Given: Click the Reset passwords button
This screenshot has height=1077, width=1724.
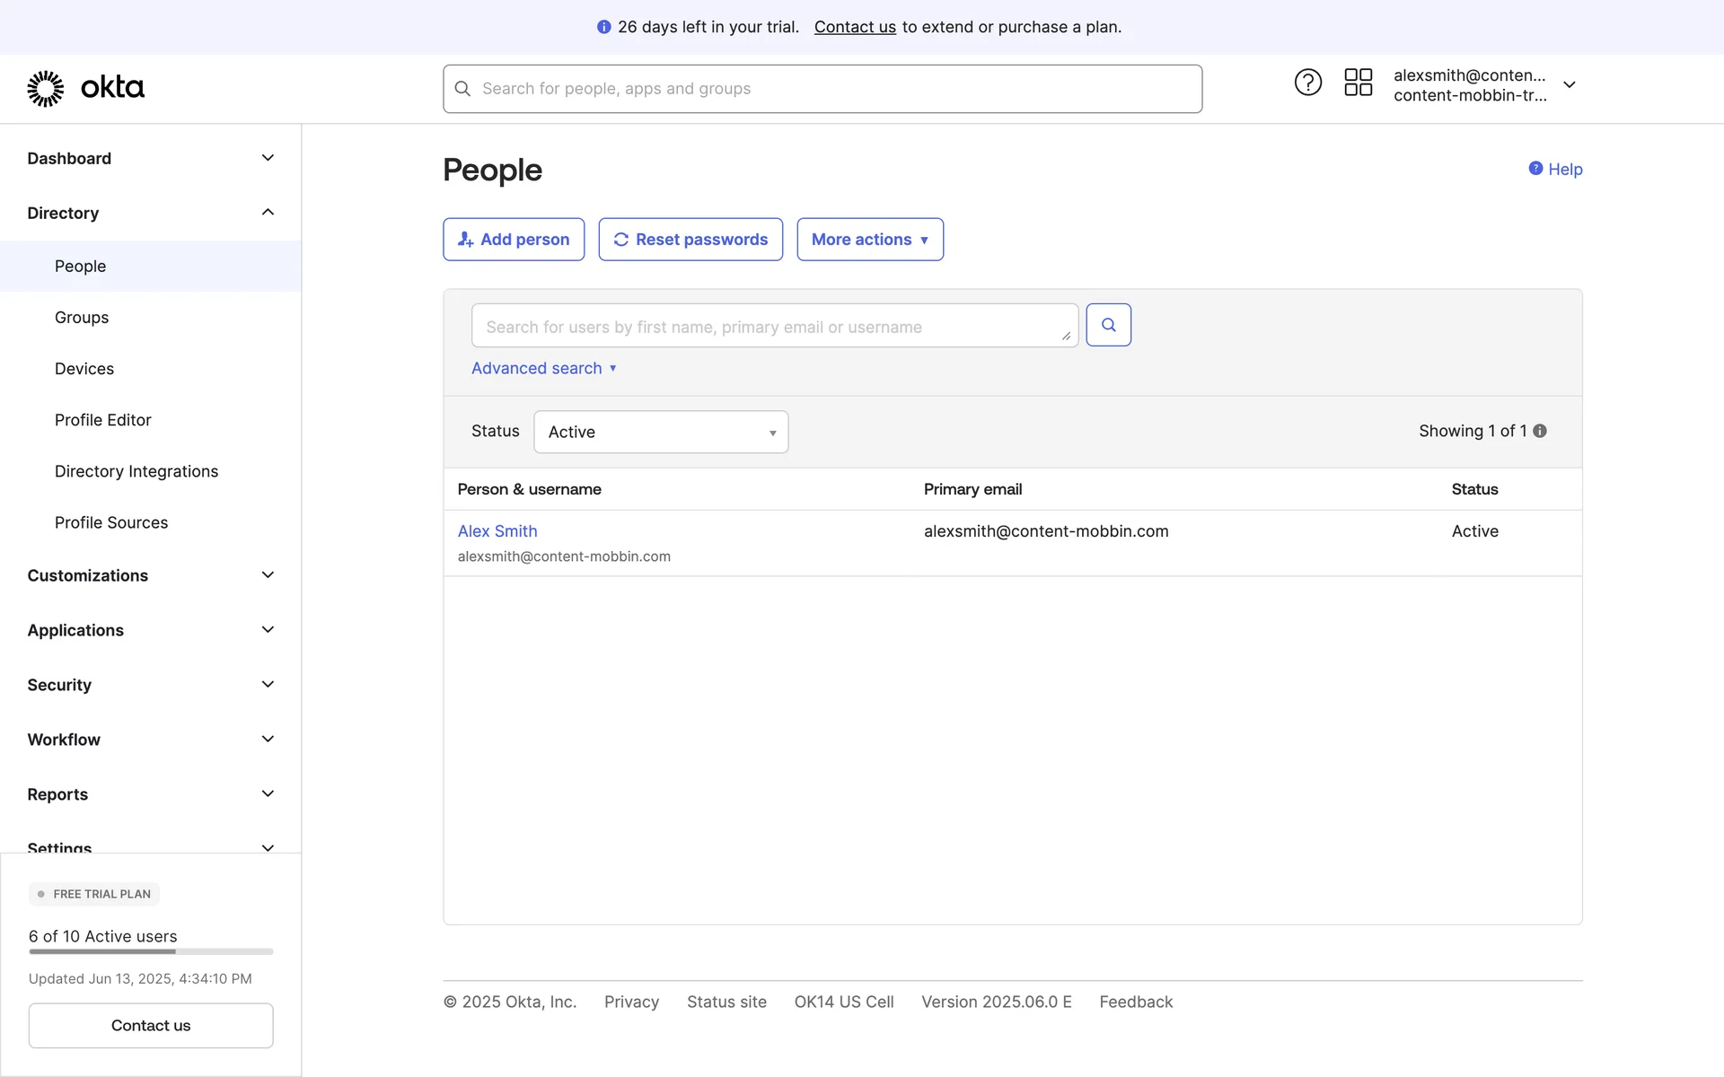Looking at the screenshot, I should 690,240.
